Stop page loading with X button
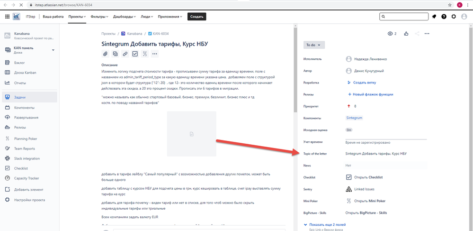473x231 pixels. [22, 5]
